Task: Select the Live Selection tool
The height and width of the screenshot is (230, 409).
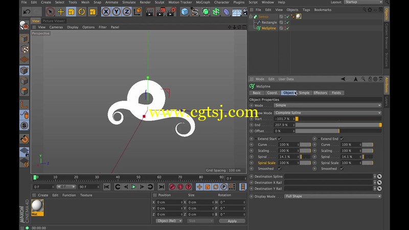Action: (x=50, y=12)
